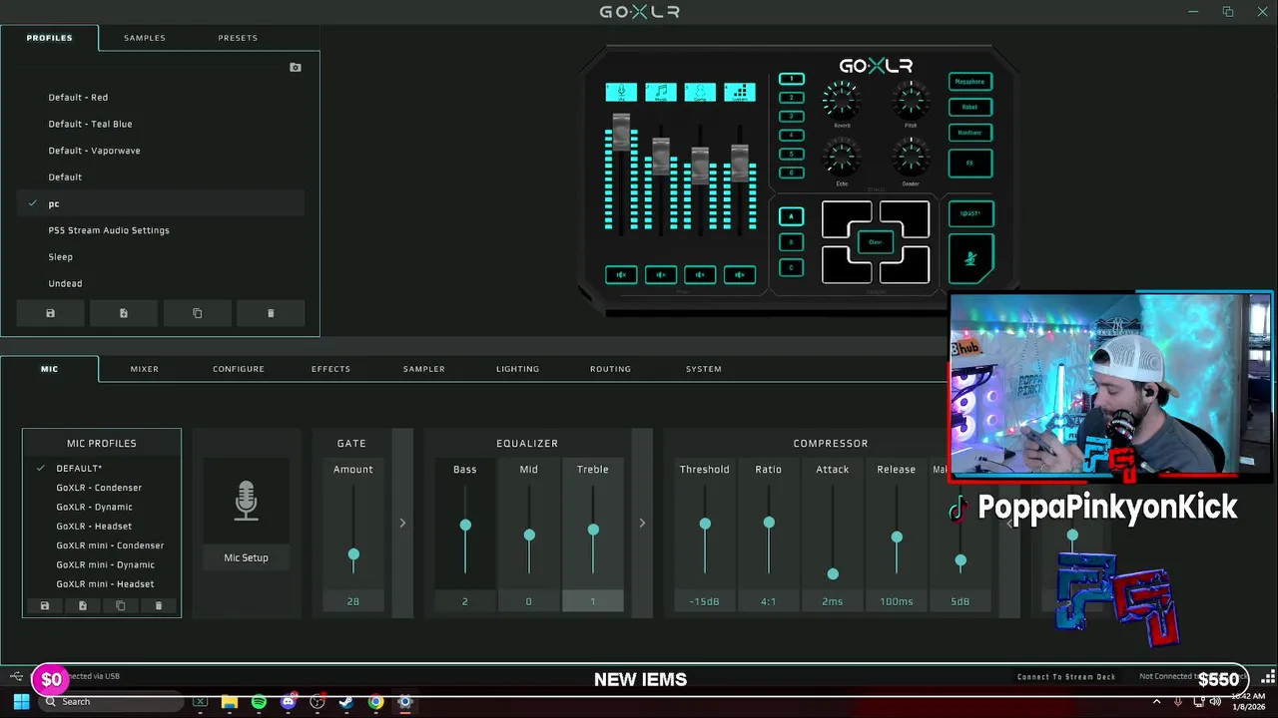Click the Compressor Ratio slider handle
The width and height of the screenshot is (1278, 718).
coord(769,523)
